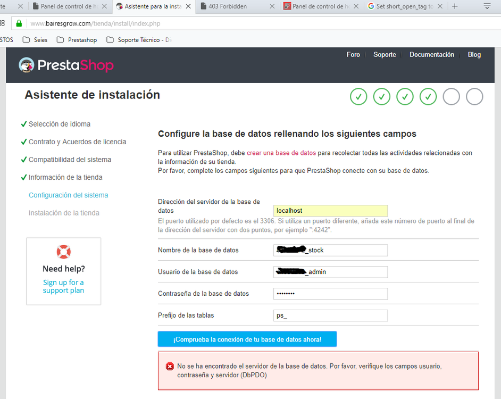Click the green padlock in the address bar
The width and height of the screenshot is (501, 399).
(x=18, y=23)
